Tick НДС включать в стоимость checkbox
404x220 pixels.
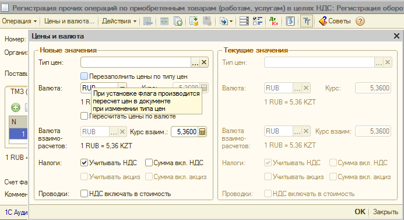coord(84,193)
